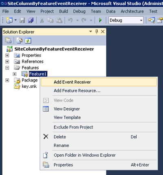This screenshot has width=163, height=175.
Task: Click Show All Files icon in Solution Explorer
Action: point(20,41)
